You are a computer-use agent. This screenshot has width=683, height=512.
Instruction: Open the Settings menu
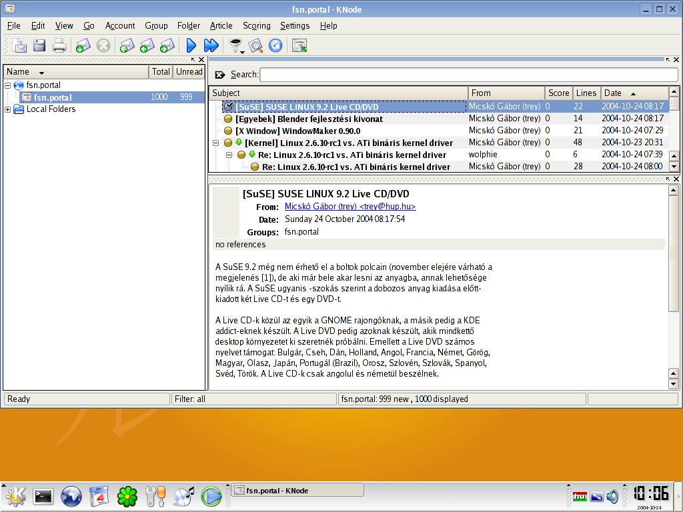(294, 26)
